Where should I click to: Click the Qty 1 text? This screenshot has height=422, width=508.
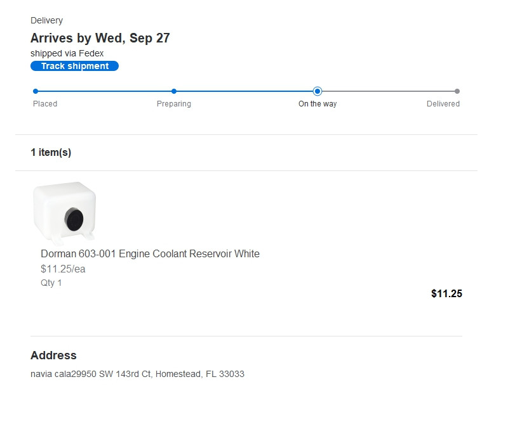(51, 283)
